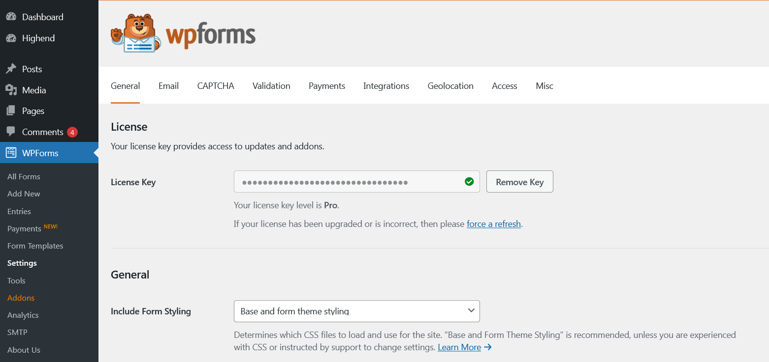
Task: Select Entries from the sidebar submenu
Action: click(19, 211)
